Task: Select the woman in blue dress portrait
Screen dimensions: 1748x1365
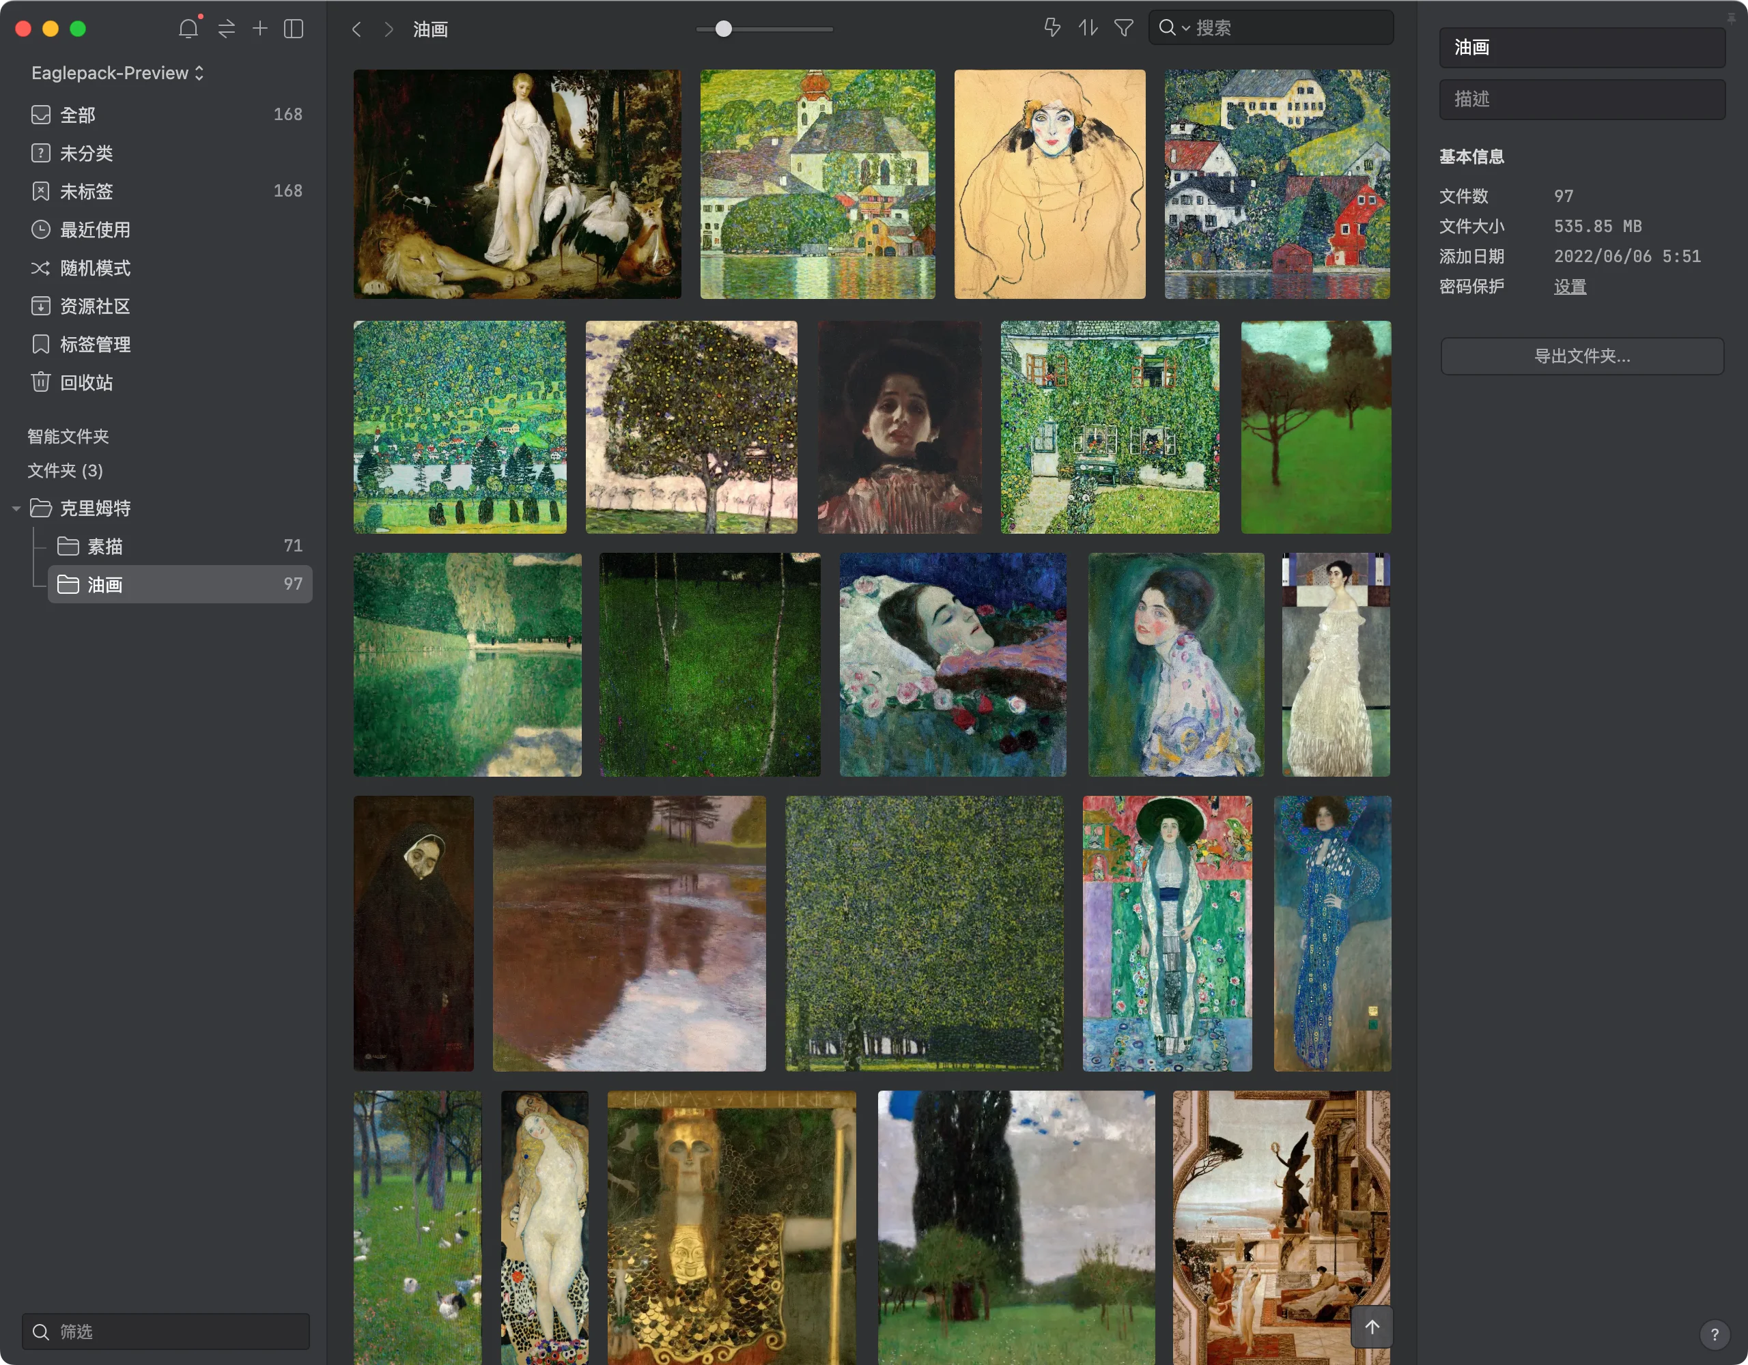Action: coord(1331,933)
